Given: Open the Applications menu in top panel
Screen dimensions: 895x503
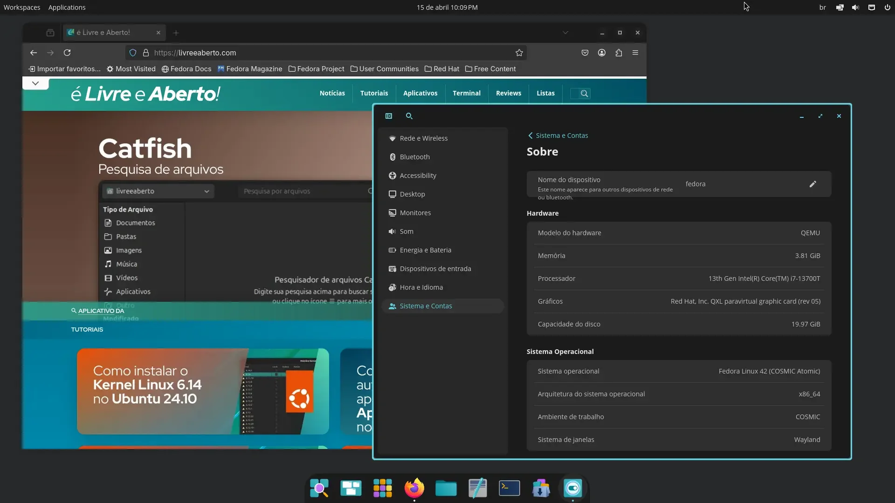Looking at the screenshot, I should (67, 7).
